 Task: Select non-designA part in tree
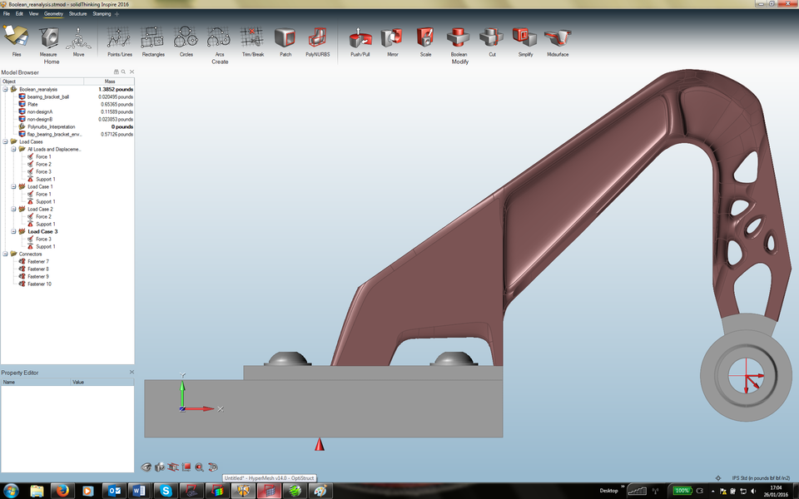(x=40, y=111)
